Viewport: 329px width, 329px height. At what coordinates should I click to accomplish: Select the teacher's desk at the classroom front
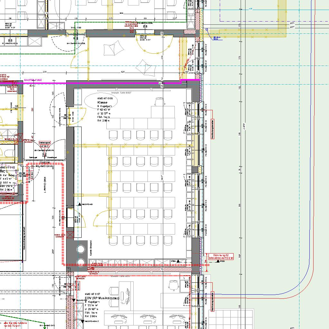pos(163,112)
